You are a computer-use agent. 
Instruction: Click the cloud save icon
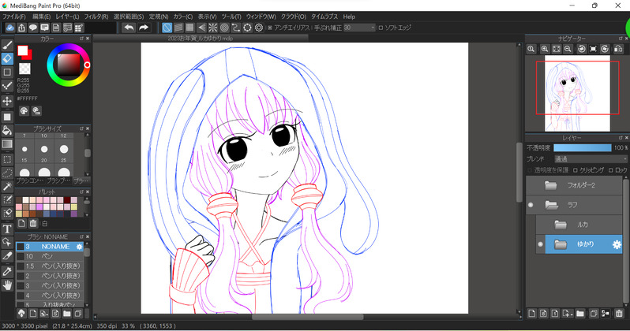(x=10, y=28)
